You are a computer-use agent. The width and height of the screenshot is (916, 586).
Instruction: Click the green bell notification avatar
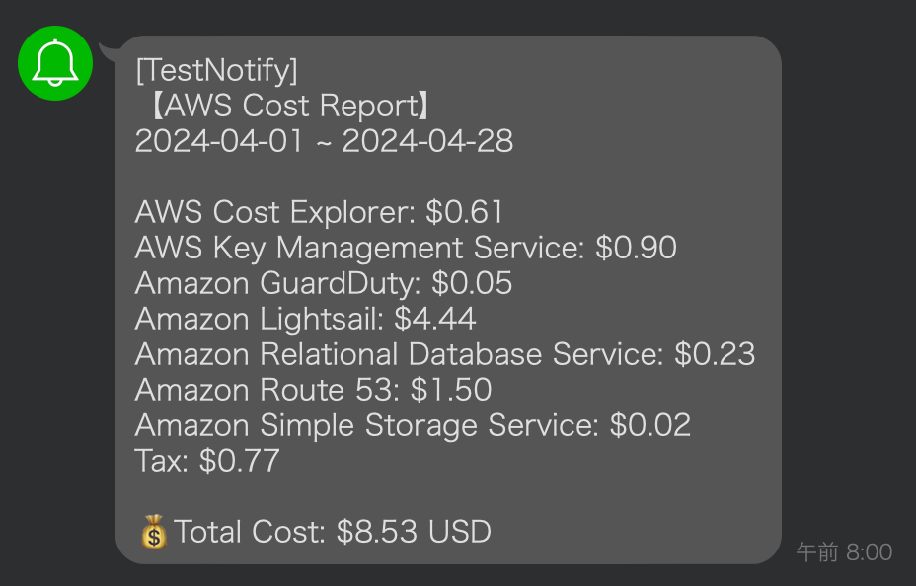tap(55, 63)
